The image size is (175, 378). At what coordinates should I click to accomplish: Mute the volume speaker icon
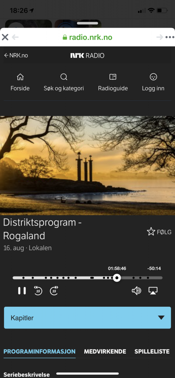tap(136, 291)
